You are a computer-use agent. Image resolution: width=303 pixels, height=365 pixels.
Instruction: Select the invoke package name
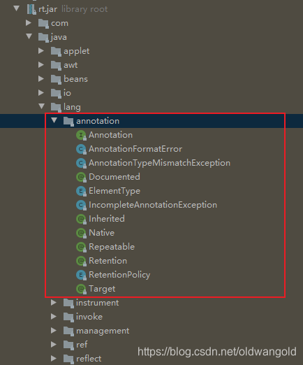pyautogui.click(x=89, y=317)
